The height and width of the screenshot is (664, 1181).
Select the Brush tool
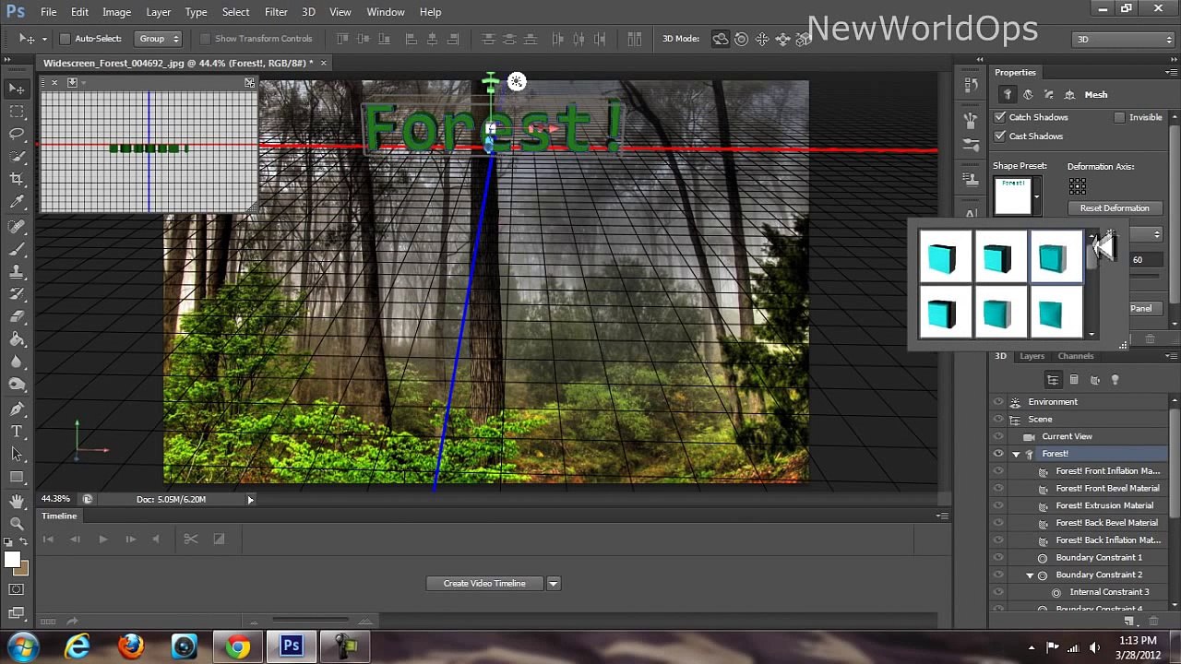[x=17, y=249]
